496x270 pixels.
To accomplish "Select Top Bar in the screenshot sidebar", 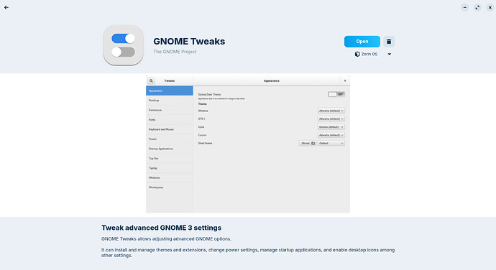I will click(170, 159).
